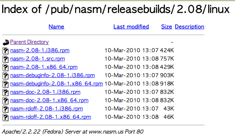Click the Index of /pub/nasm heading
The image size is (235, 138).
(116, 9)
